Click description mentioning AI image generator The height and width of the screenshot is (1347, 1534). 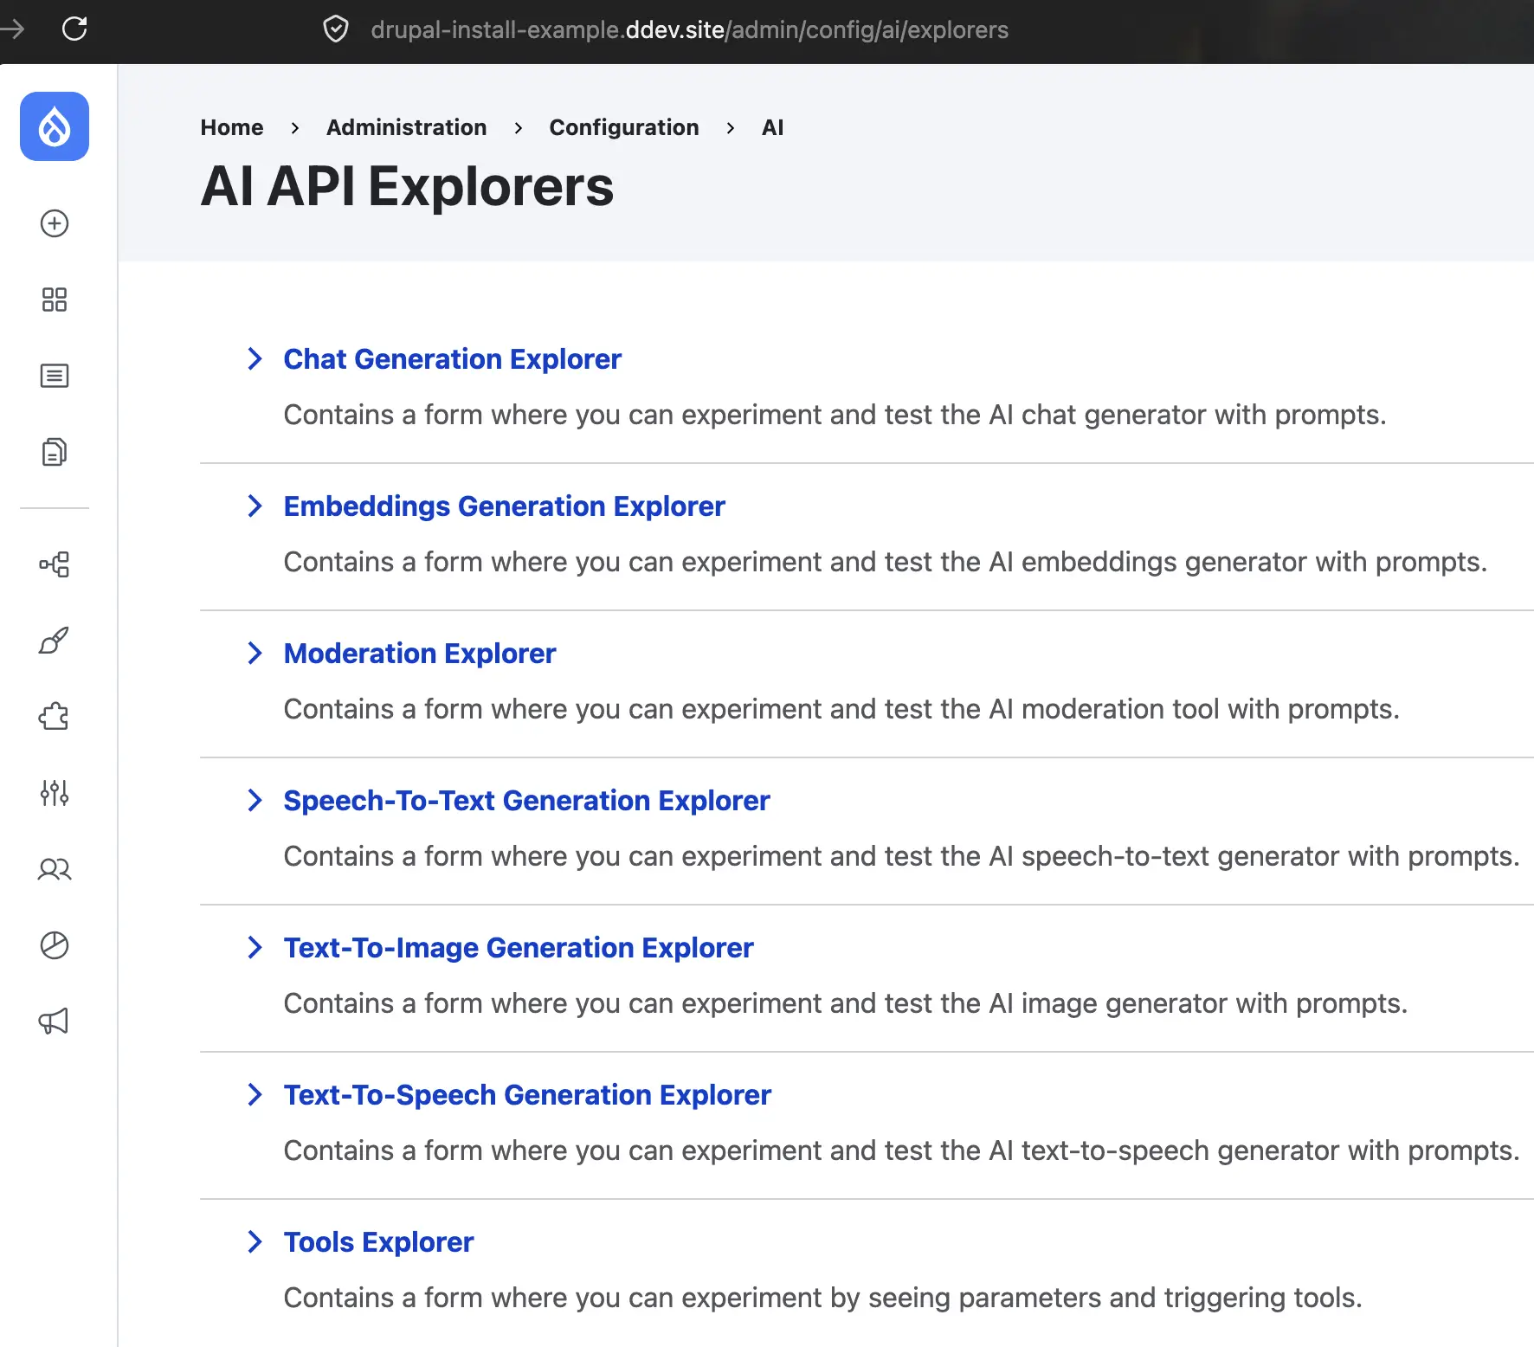pos(846,1003)
